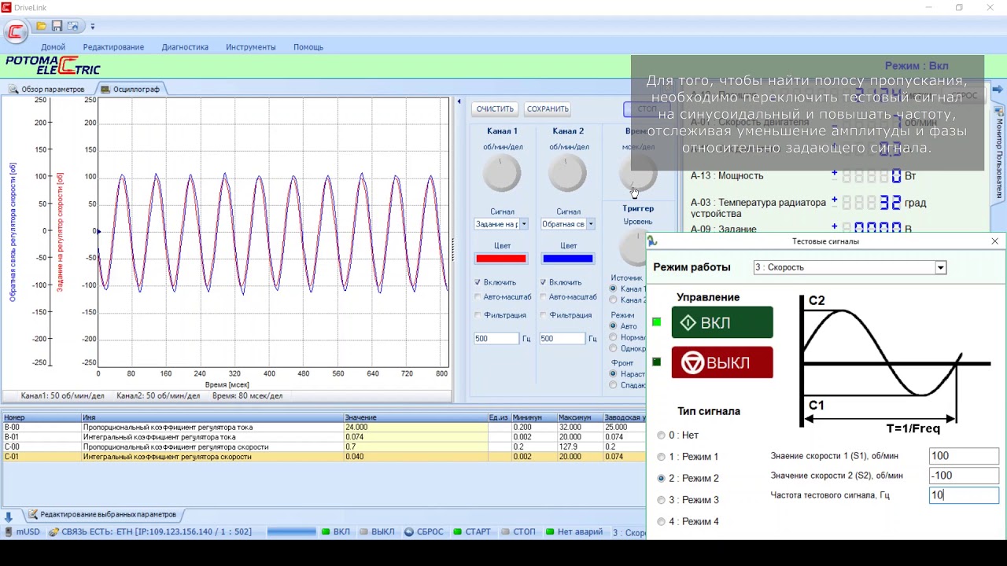Adjust the Канал 2 scale knob
Viewport: 1007px width, 566px height.
(568, 173)
